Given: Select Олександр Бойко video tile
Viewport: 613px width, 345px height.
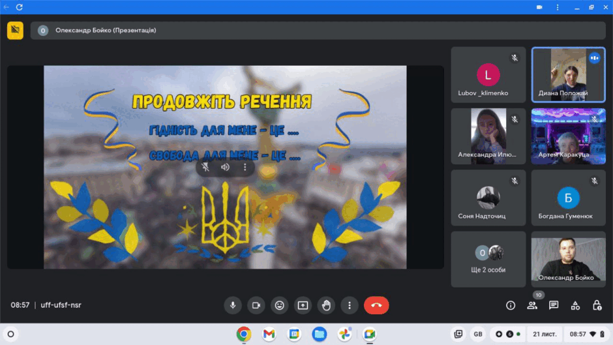Looking at the screenshot, I should [569, 260].
